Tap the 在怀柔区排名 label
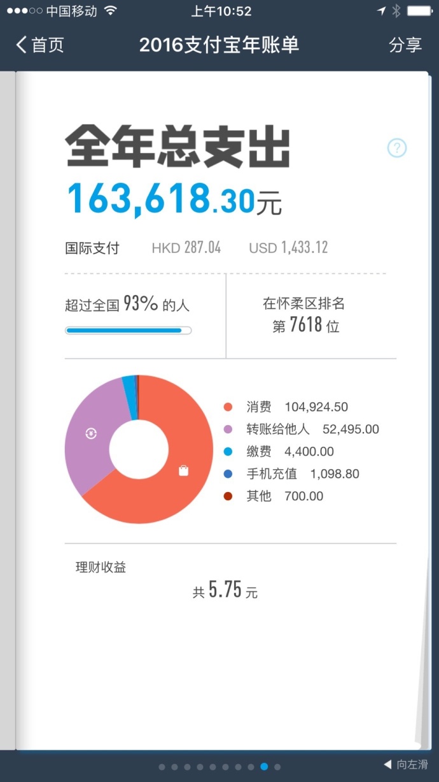Screen dimensions: 439x782 point(303,303)
